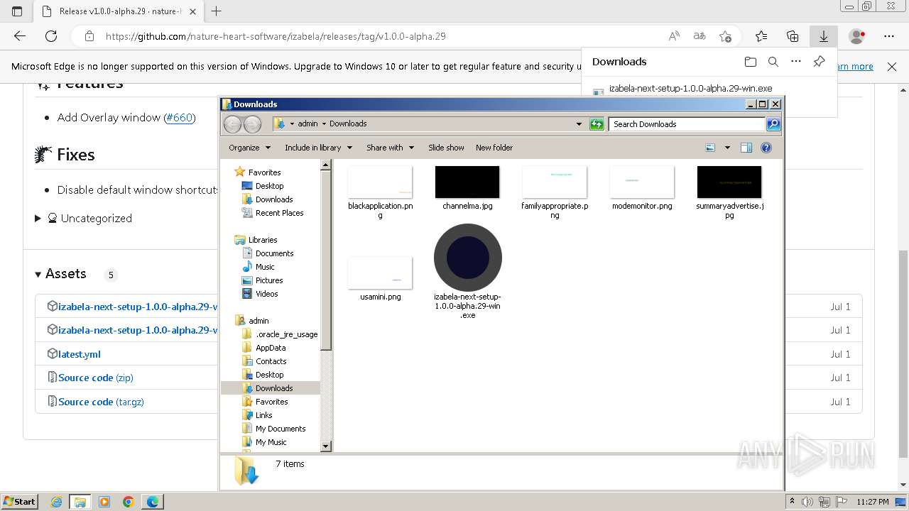Open Include in library dropdown

(x=318, y=148)
